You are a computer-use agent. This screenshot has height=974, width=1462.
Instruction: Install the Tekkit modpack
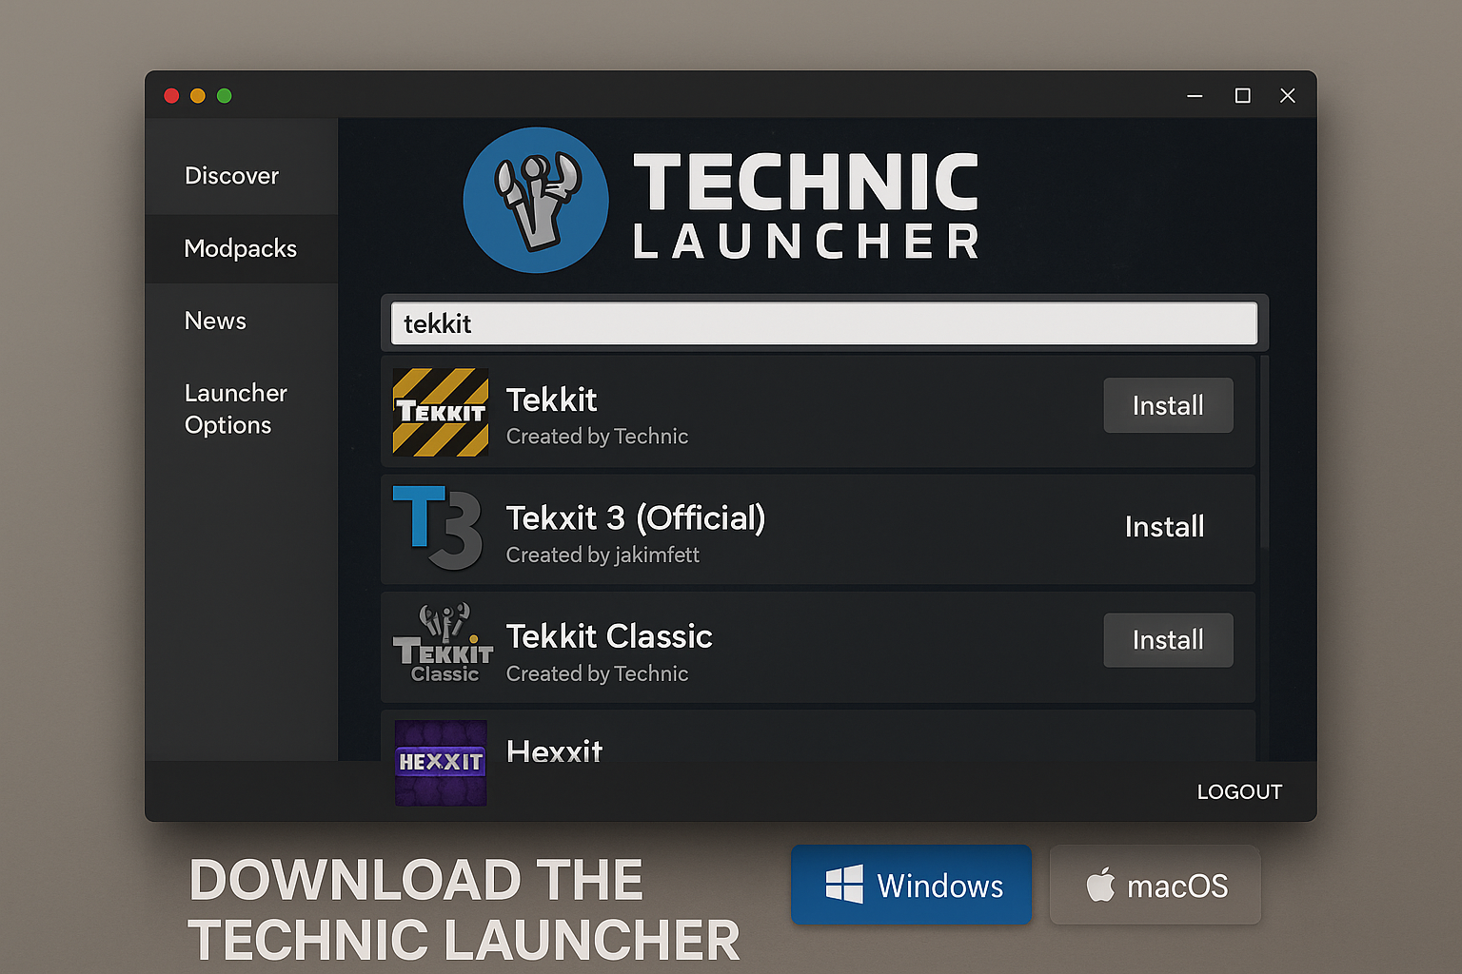[x=1168, y=405]
